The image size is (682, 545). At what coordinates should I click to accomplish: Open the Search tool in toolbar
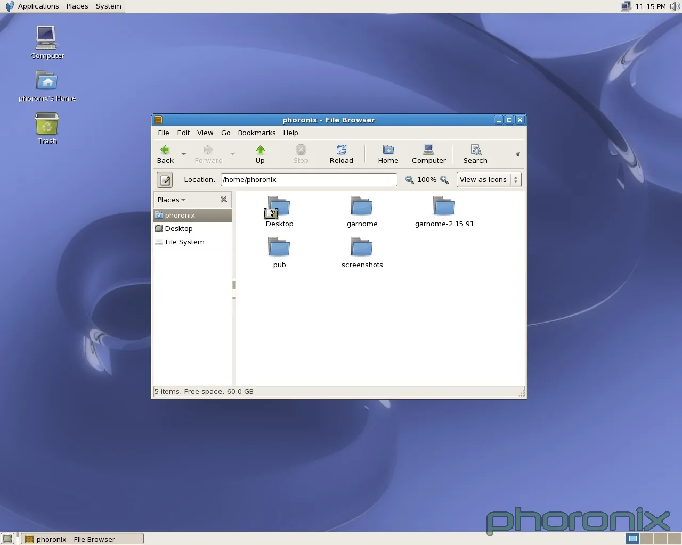tap(475, 154)
